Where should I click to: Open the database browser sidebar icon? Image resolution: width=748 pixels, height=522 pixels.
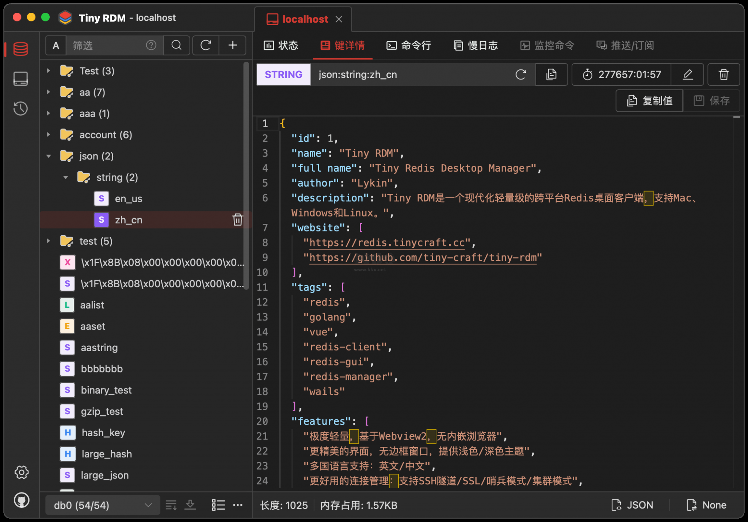20,49
